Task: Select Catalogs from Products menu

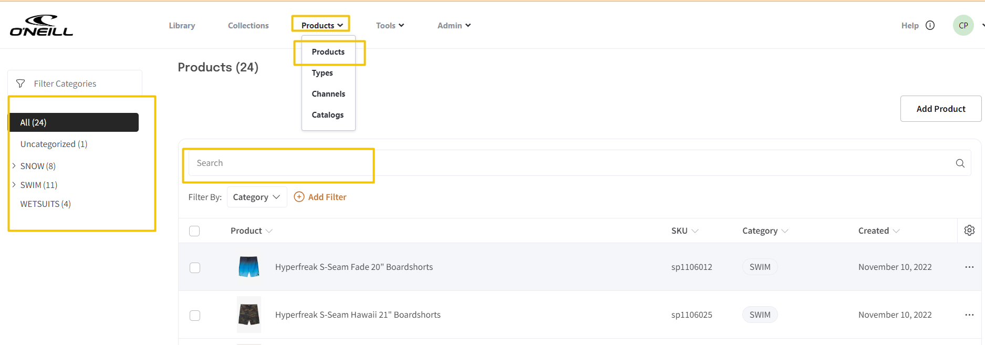Action: coord(327,115)
